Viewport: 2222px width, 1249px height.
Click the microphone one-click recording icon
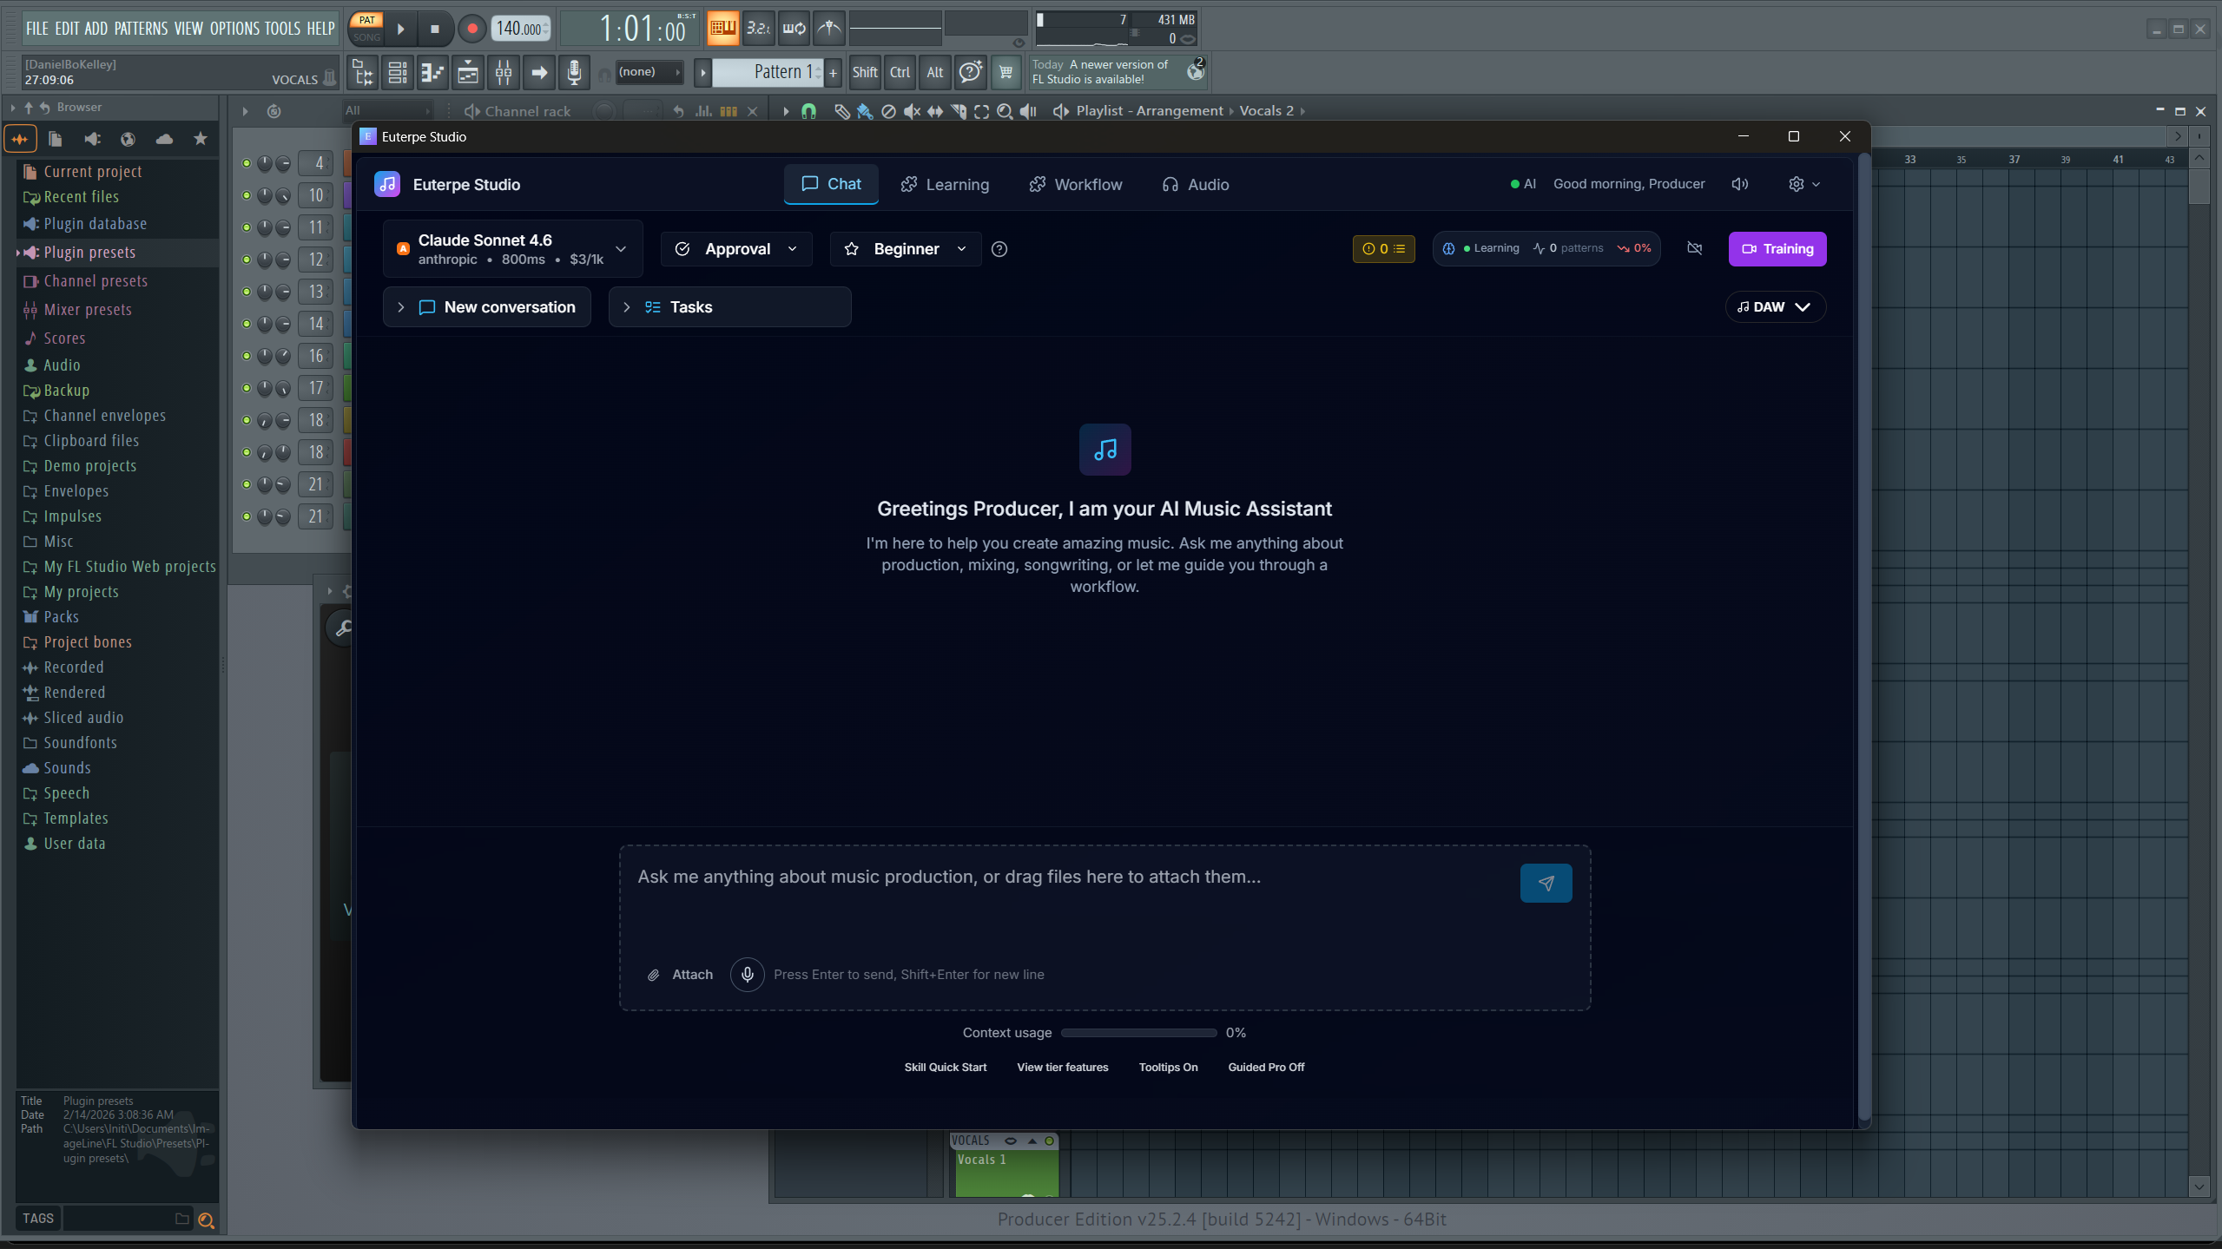tap(574, 73)
